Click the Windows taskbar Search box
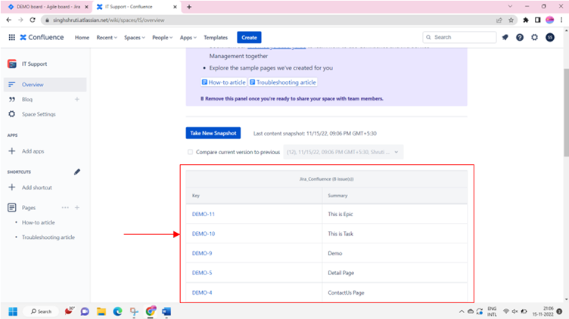569x319 pixels. tap(41, 311)
